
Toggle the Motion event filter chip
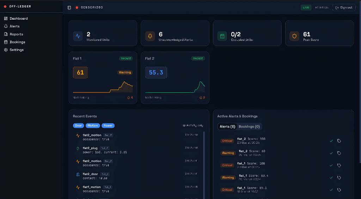(x=93, y=126)
